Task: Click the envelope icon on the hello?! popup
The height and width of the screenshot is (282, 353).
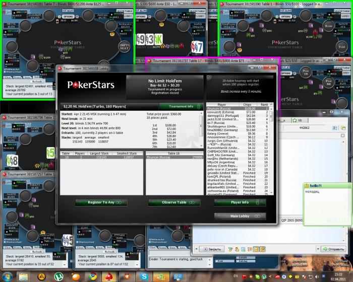Action: coord(307,185)
